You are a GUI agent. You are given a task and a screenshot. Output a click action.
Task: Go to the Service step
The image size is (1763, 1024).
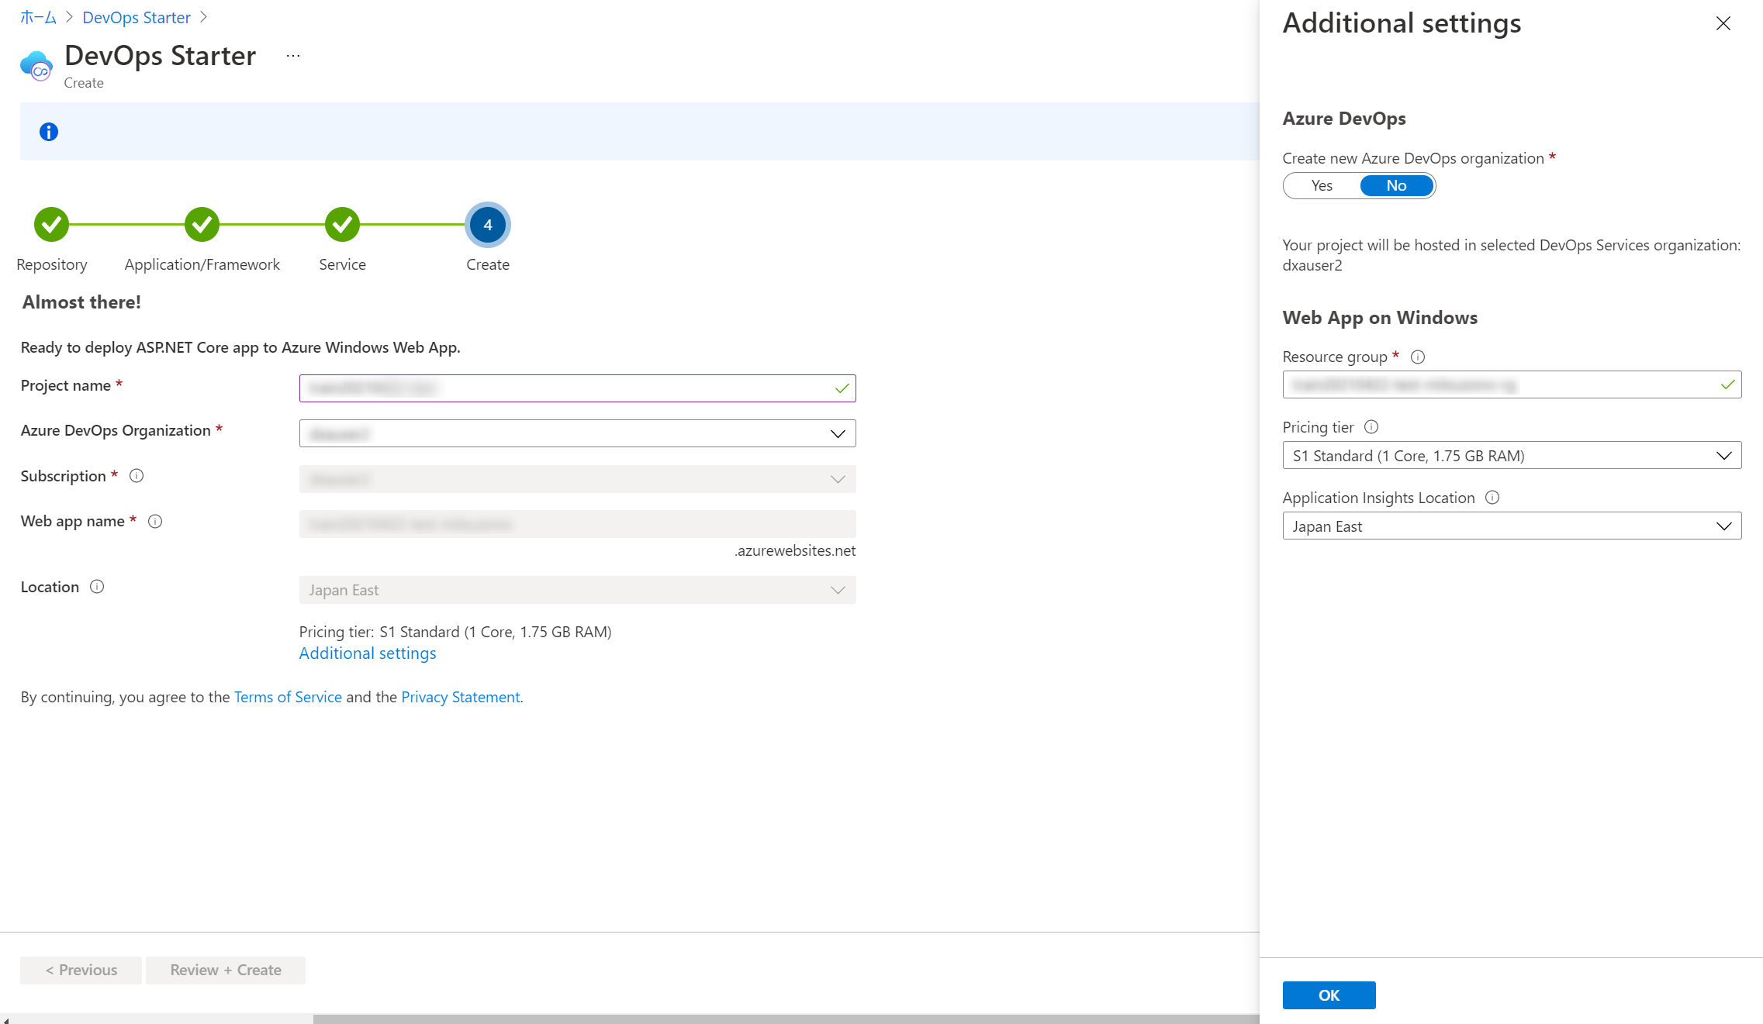tap(342, 225)
